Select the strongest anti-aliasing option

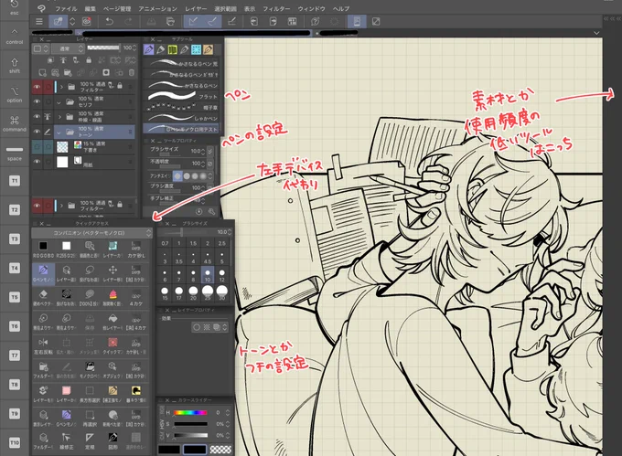[203, 175]
